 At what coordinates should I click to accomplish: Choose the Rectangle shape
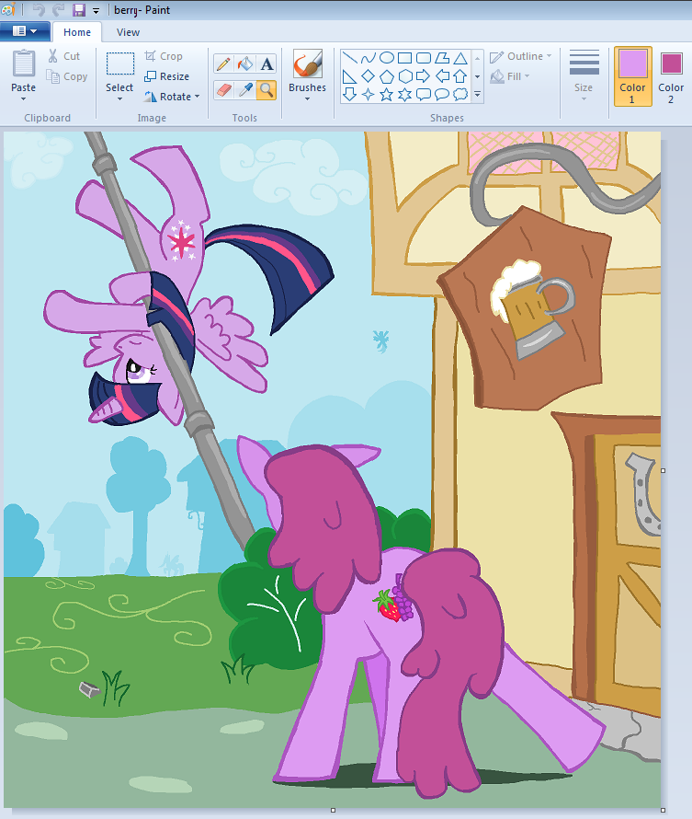click(404, 58)
